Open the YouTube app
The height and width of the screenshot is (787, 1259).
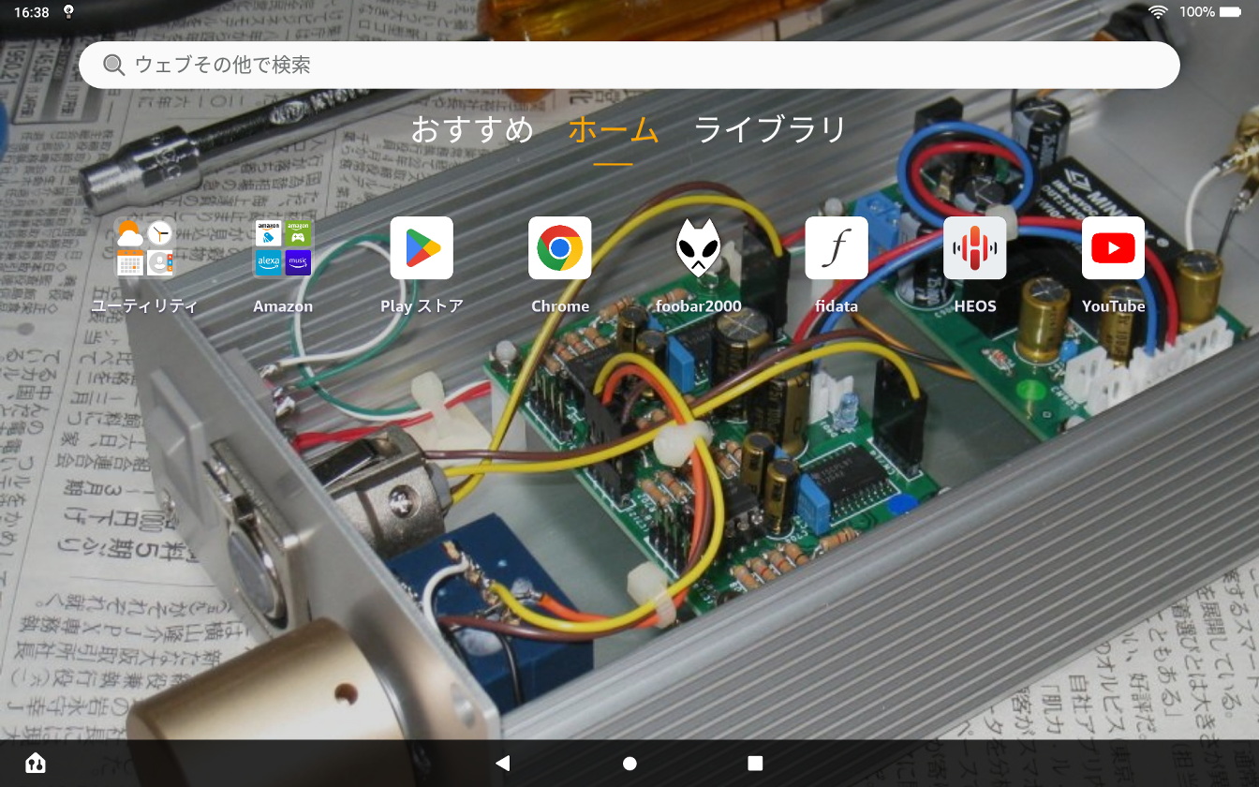(1113, 248)
